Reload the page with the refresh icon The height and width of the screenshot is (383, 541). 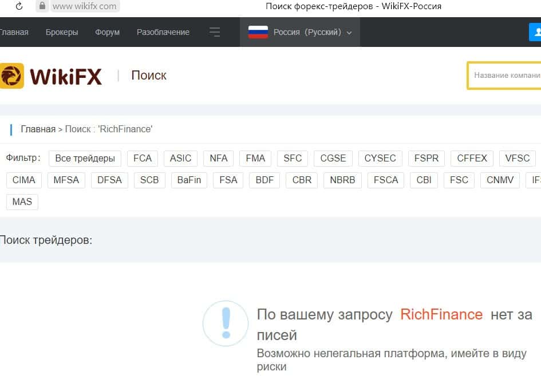click(19, 6)
